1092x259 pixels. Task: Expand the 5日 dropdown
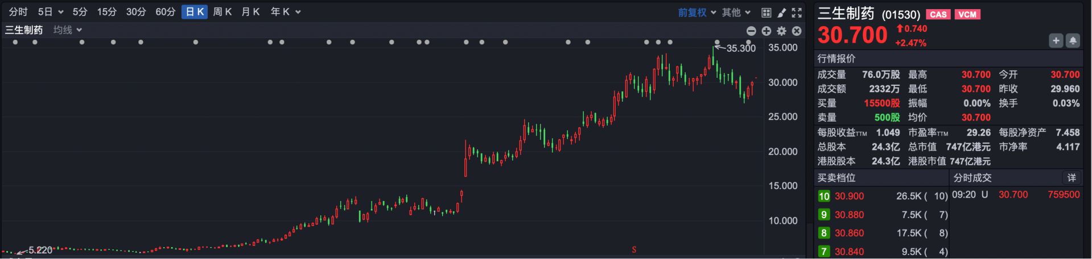click(51, 12)
